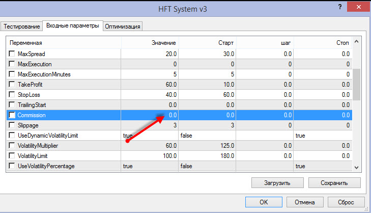371x213 pixels.
Task: Tick the TakeProfit parameter checkbox
Action: click(x=13, y=85)
